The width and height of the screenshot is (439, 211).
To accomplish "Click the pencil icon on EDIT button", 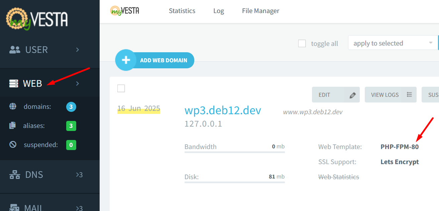I will click(352, 95).
